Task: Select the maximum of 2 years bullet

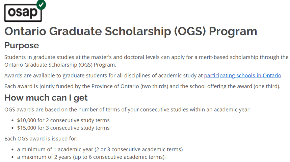Action: pyautogui.click(x=91, y=157)
